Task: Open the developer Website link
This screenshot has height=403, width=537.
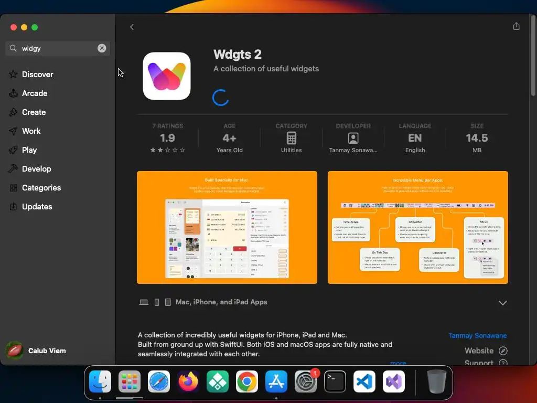Action: coord(479,351)
